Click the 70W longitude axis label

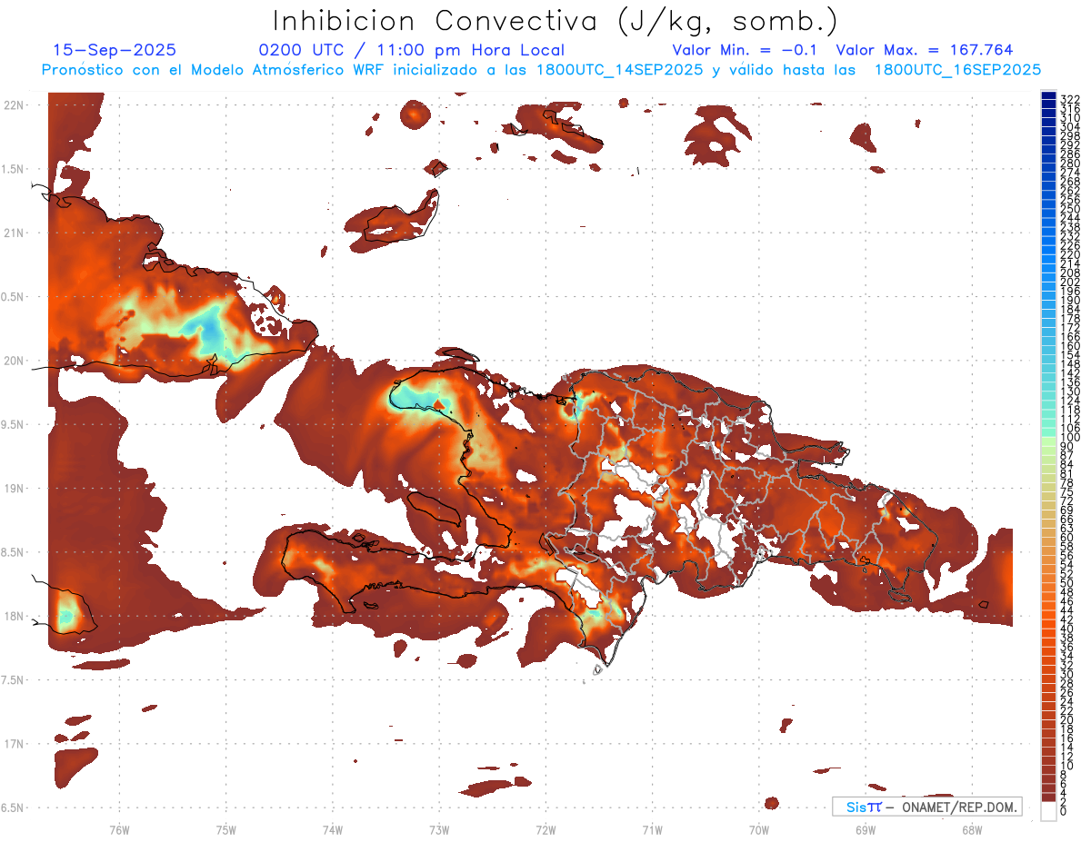click(x=758, y=829)
